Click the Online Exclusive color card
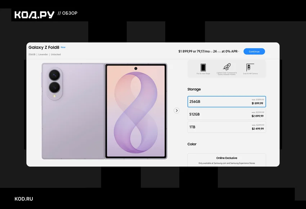The image size is (306, 209). (226, 160)
